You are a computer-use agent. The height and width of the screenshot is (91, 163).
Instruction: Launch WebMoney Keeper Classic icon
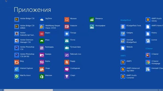point(42,27)
